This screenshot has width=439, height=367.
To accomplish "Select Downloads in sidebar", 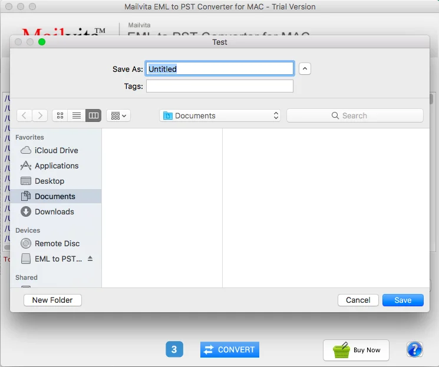I will click(56, 211).
